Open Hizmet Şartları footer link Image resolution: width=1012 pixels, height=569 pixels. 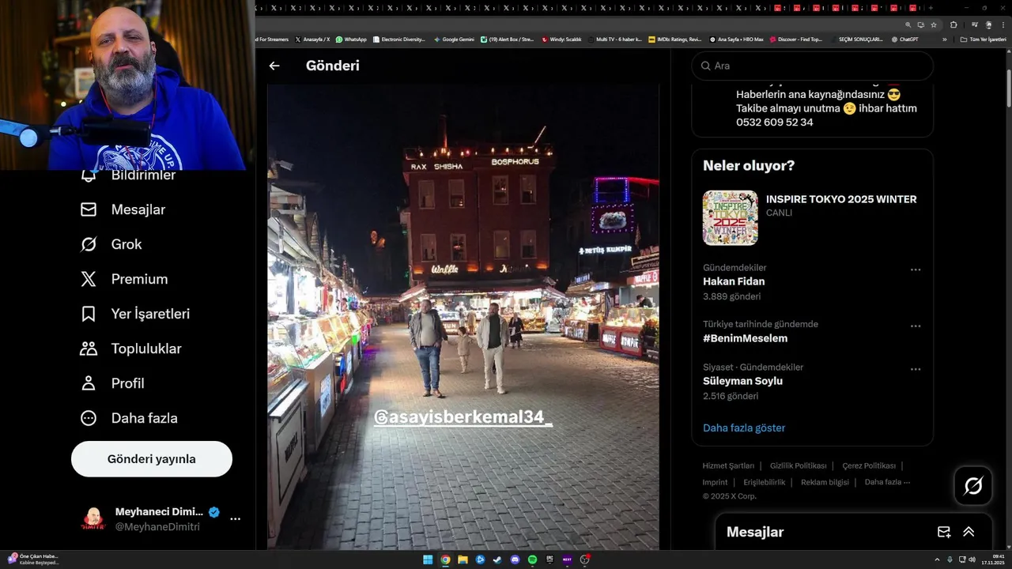click(x=728, y=465)
